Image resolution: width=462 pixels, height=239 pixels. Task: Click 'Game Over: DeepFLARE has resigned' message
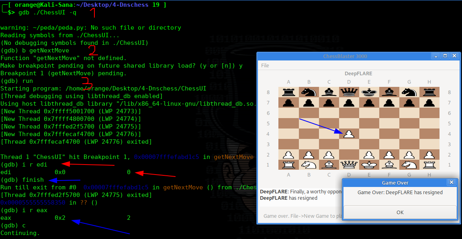pyautogui.click(x=400, y=192)
